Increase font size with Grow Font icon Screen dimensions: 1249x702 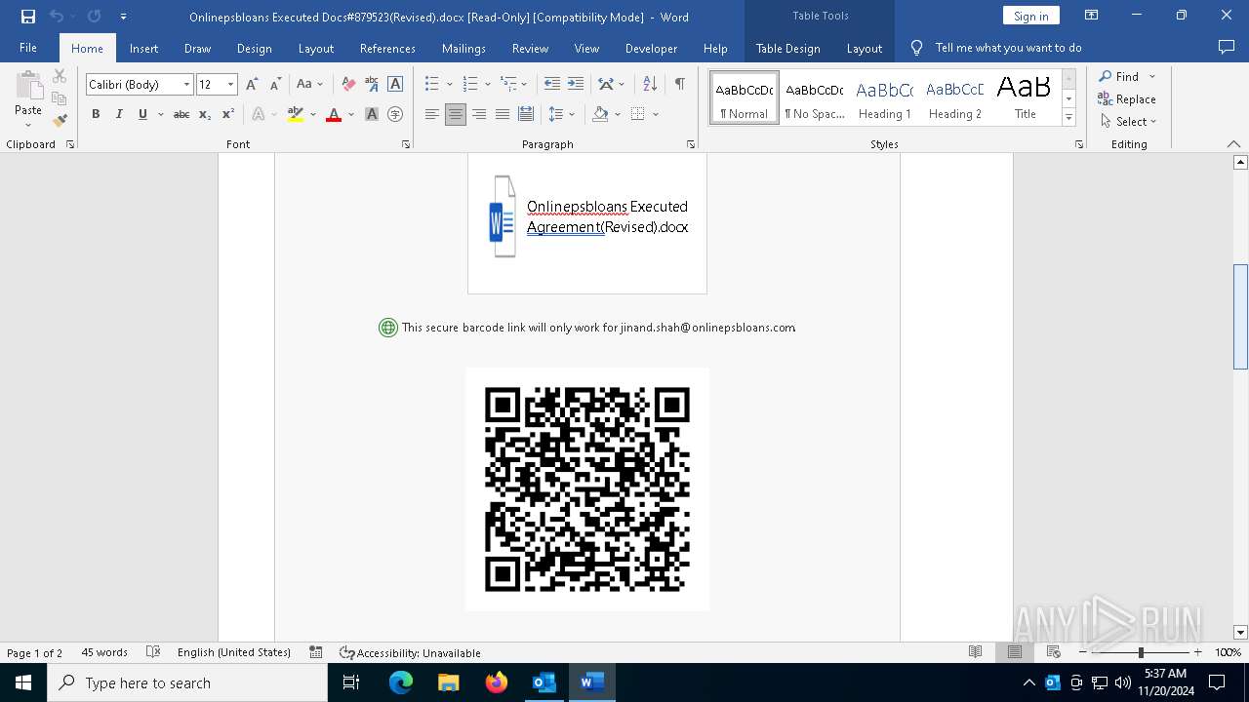(252, 84)
